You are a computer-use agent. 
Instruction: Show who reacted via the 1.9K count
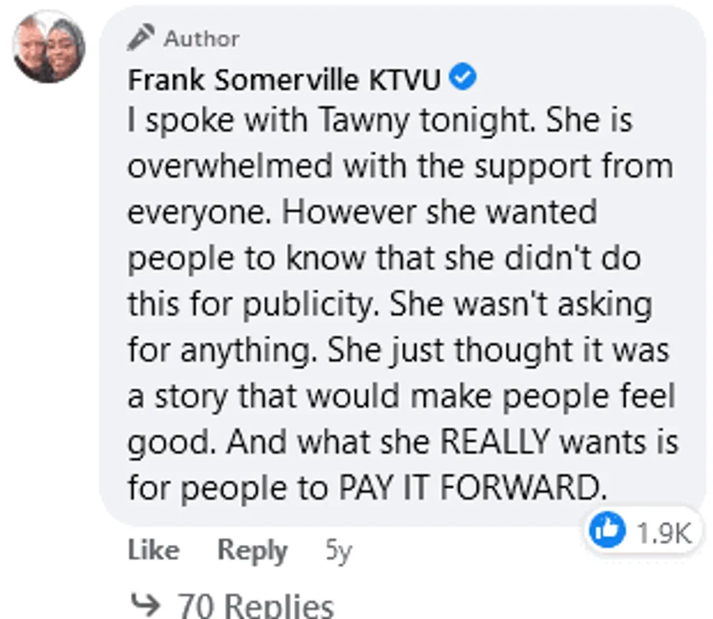[663, 533]
